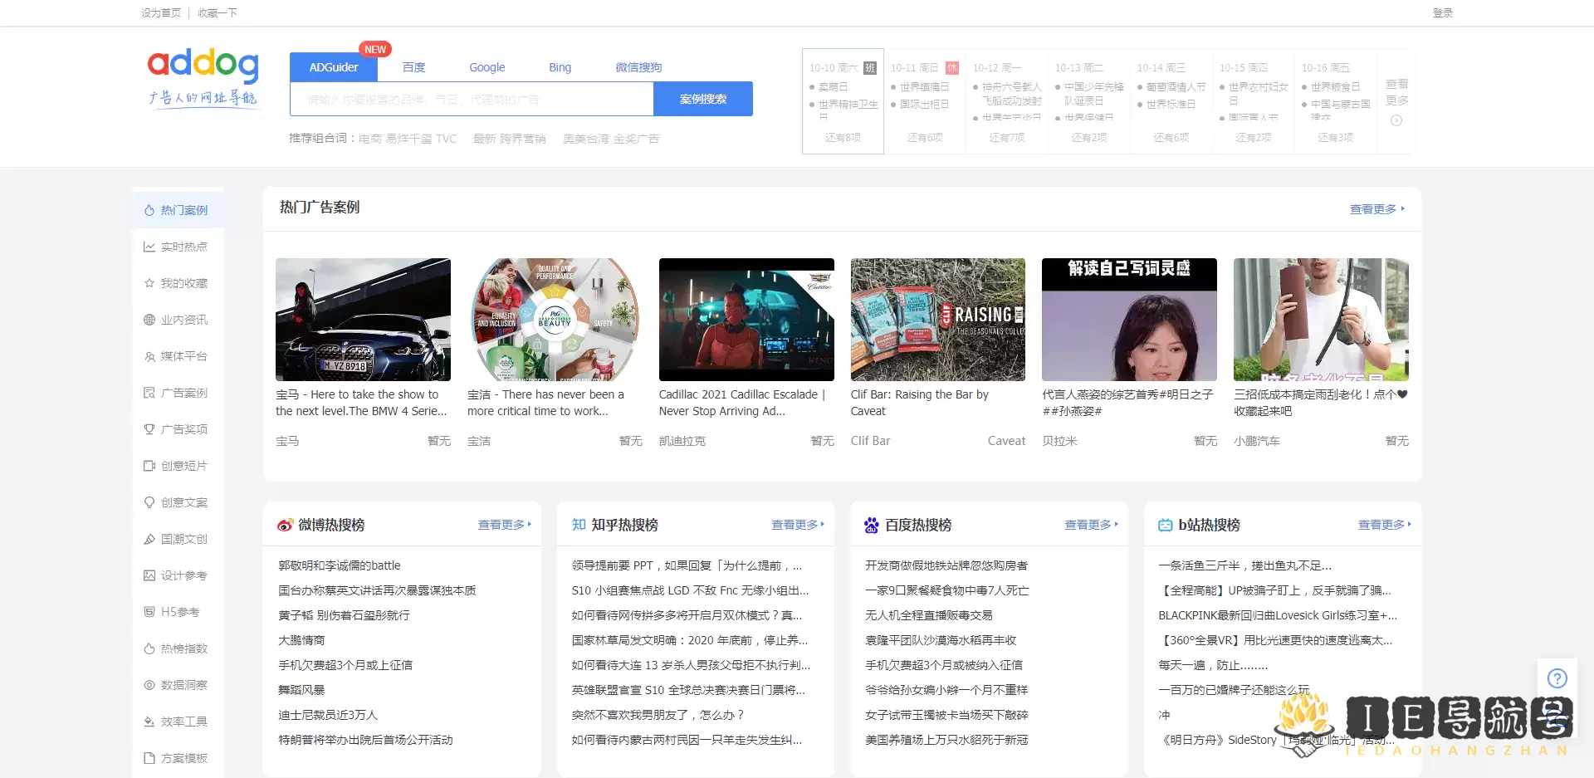The width and height of the screenshot is (1594, 778).
Task: Select the 热门案例 flame icon in sidebar
Action: [148, 209]
